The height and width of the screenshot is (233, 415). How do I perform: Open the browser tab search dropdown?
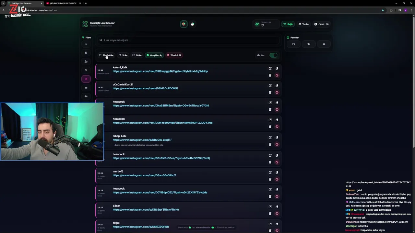coord(3,3)
